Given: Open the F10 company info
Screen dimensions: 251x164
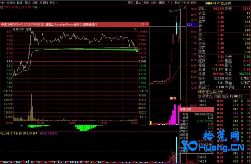Looking at the screenshot, I should coord(170,3).
